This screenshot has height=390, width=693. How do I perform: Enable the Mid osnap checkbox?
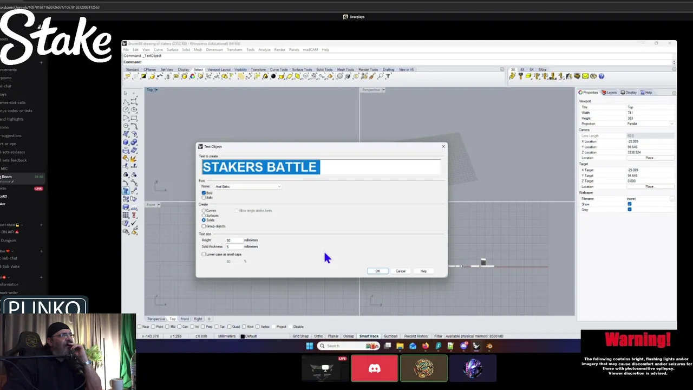[168, 327]
